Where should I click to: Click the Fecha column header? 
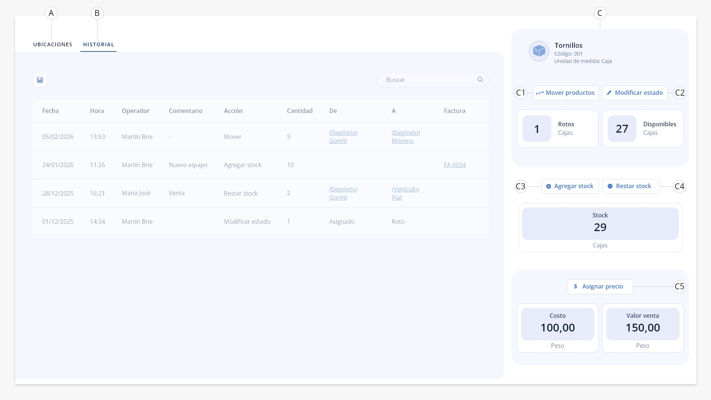[50, 111]
